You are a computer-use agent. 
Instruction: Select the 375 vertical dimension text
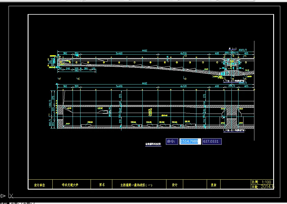click(53, 98)
